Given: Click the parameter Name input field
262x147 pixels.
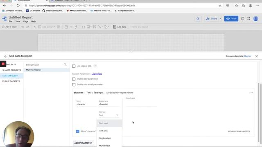Looking at the screenshot, I should 86,104.
